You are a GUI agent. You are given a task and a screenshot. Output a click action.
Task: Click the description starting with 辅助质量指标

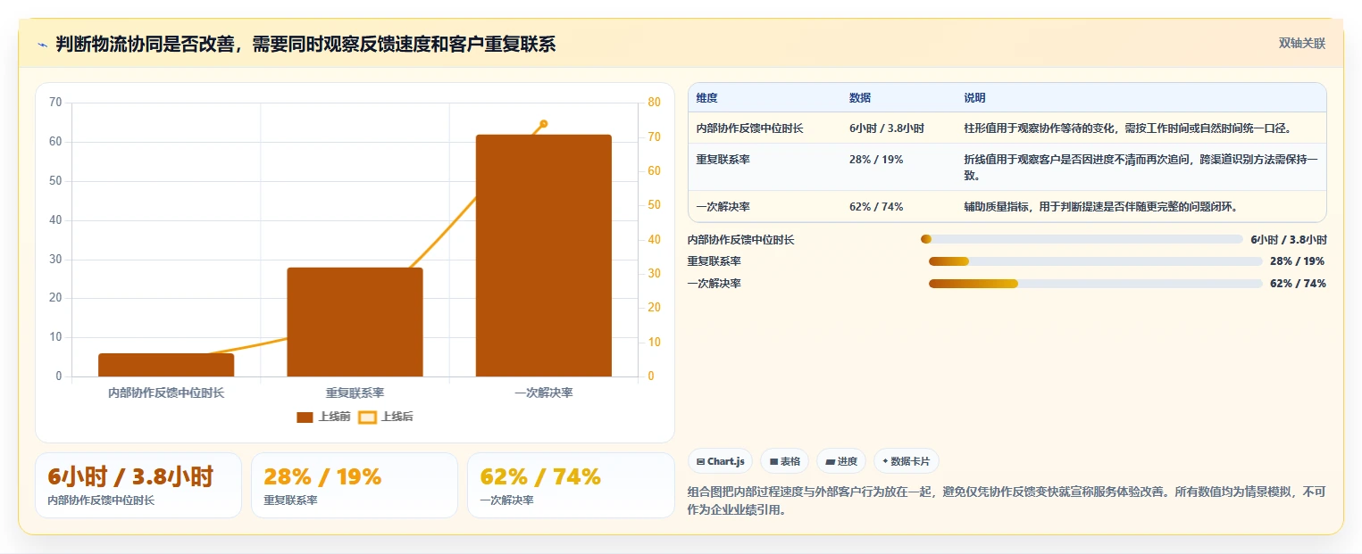pos(1102,207)
